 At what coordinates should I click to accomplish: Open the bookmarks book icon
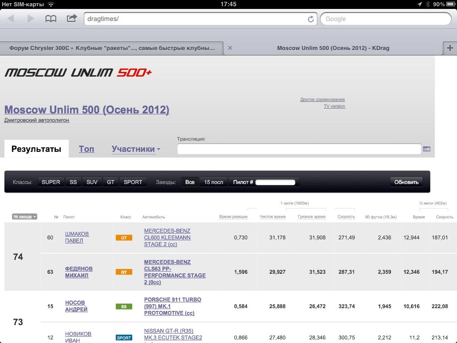click(51, 19)
